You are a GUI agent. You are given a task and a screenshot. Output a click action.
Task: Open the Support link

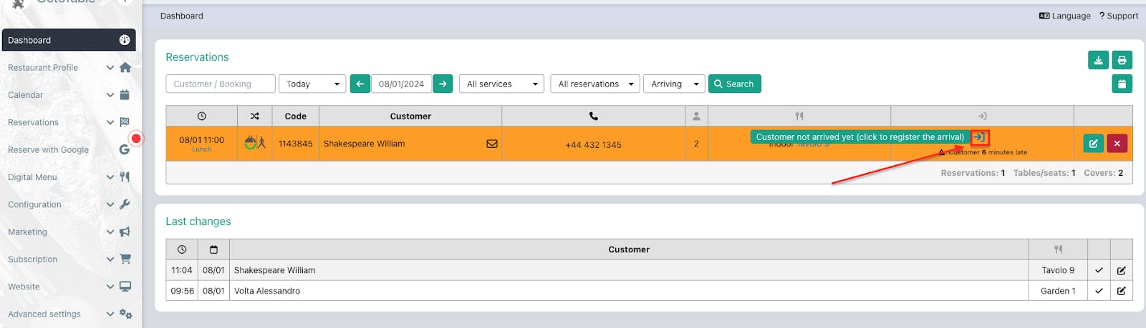click(x=1118, y=16)
